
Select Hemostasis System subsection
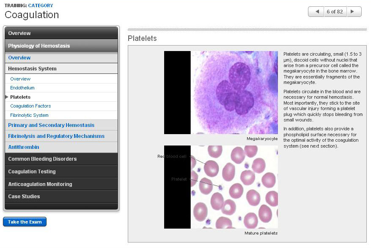(32, 68)
